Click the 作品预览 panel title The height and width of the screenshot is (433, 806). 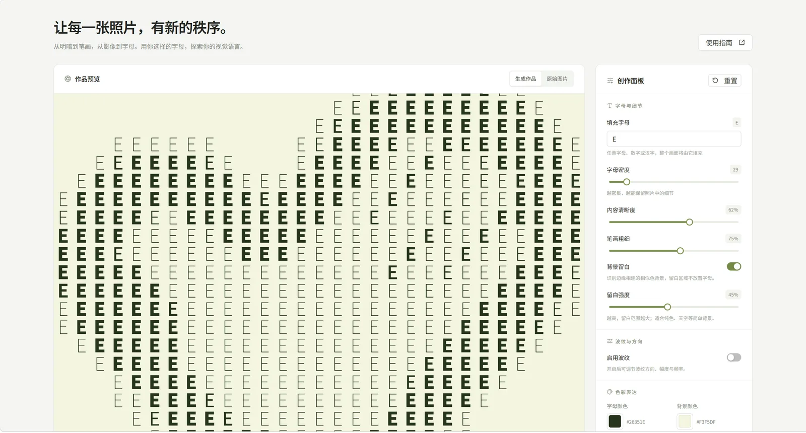[x=87, y=79]
